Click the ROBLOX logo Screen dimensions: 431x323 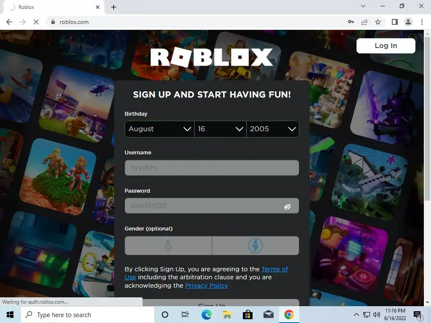(212, 57)
